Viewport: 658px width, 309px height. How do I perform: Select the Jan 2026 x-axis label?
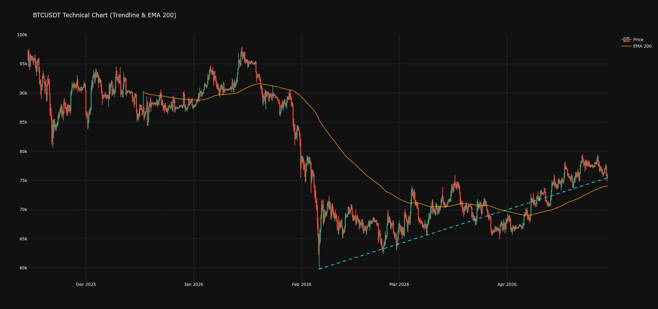[x=194, y=284]
